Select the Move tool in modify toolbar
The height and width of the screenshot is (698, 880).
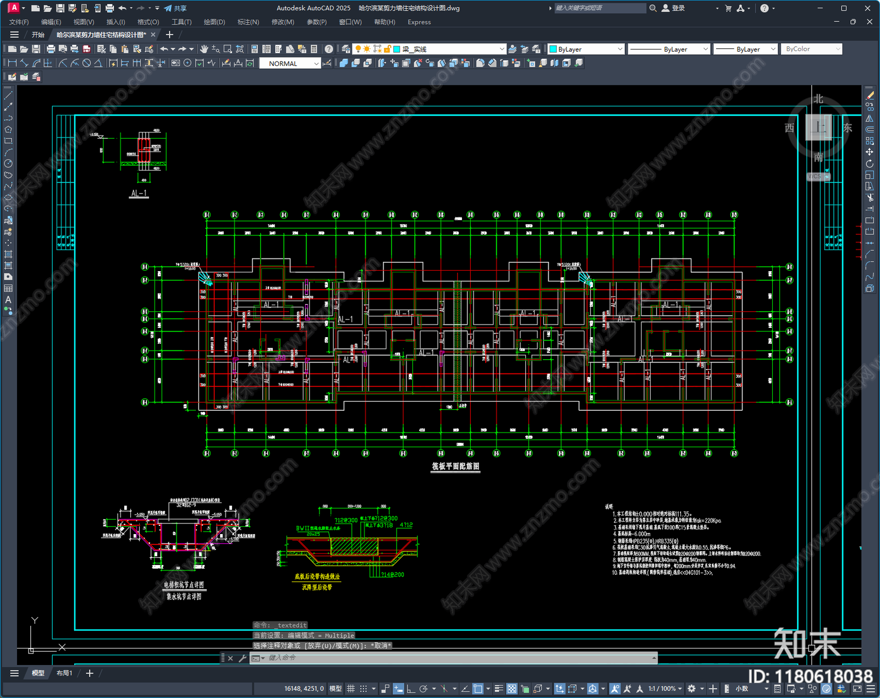coord(870,152)
